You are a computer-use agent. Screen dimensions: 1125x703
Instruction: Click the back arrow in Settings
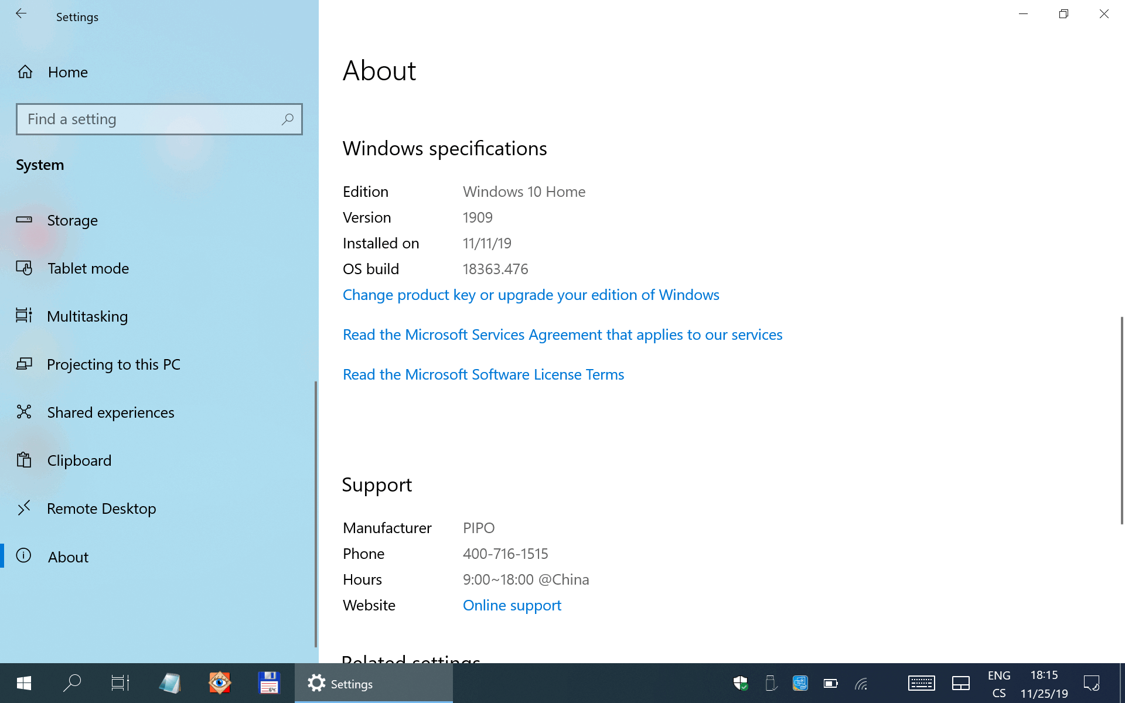coord(21,14)
